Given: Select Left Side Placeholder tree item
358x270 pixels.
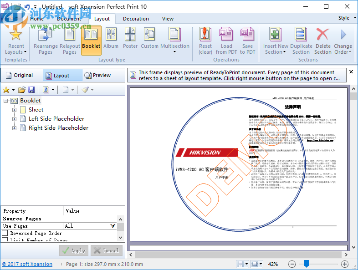Looking at the screenshot, I should [x=56, y=119].
